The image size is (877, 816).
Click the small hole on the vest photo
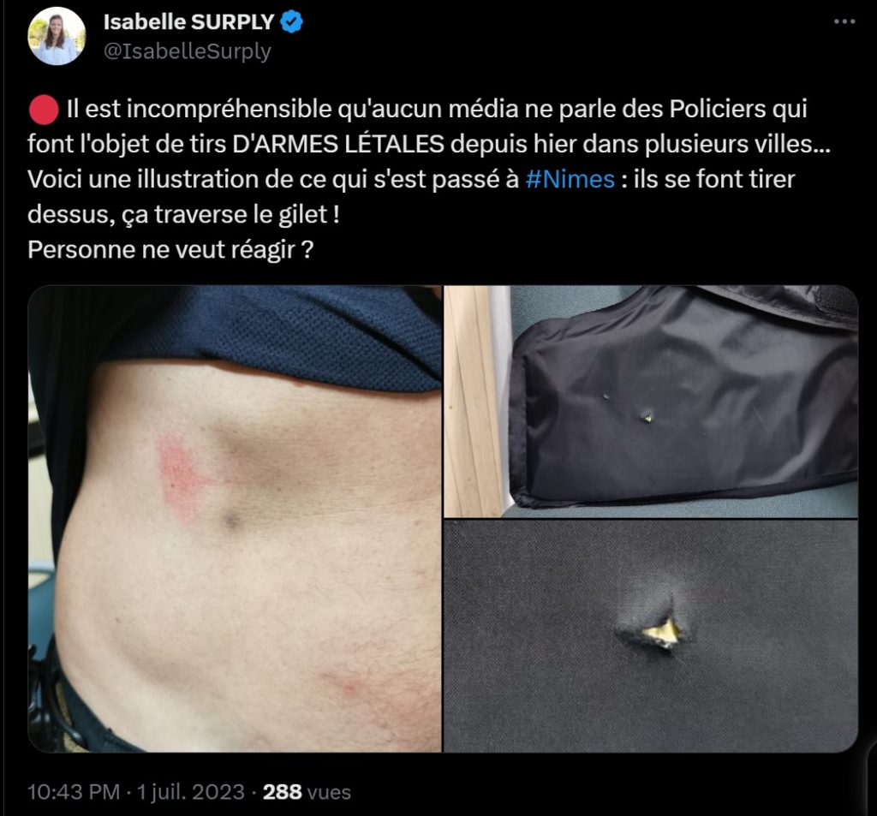[x=647, y=417]
